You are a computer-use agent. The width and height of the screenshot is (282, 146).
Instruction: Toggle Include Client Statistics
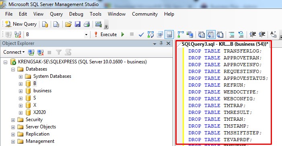click(x=190, y=34)
